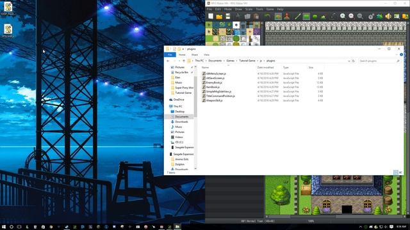Switch to Home ribbon tab in Explorer
410x230 pixels.
coord(182,55)
